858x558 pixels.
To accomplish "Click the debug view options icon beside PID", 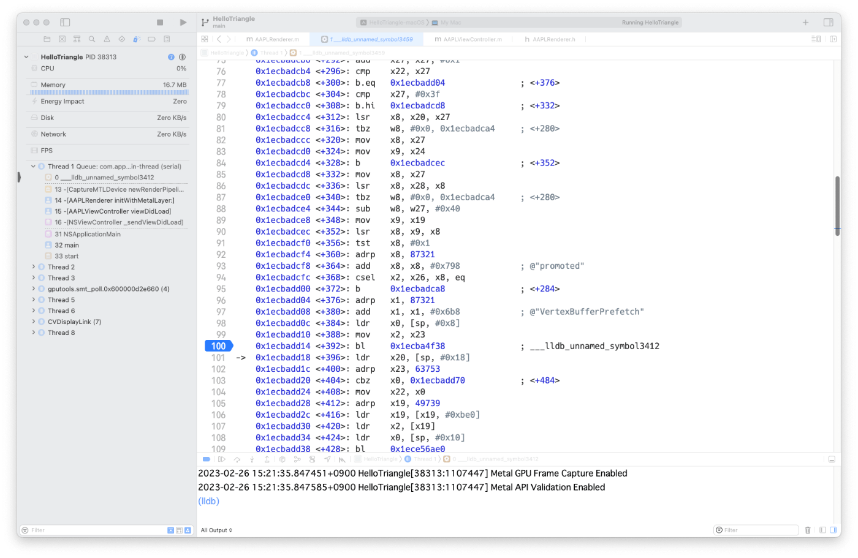I will click(x=182, y=57).
